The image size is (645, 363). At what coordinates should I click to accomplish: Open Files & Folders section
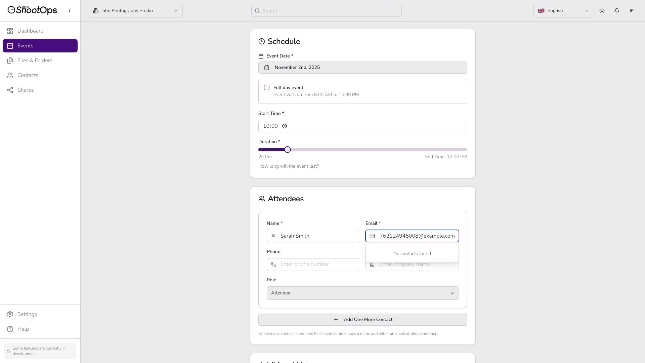35,61
